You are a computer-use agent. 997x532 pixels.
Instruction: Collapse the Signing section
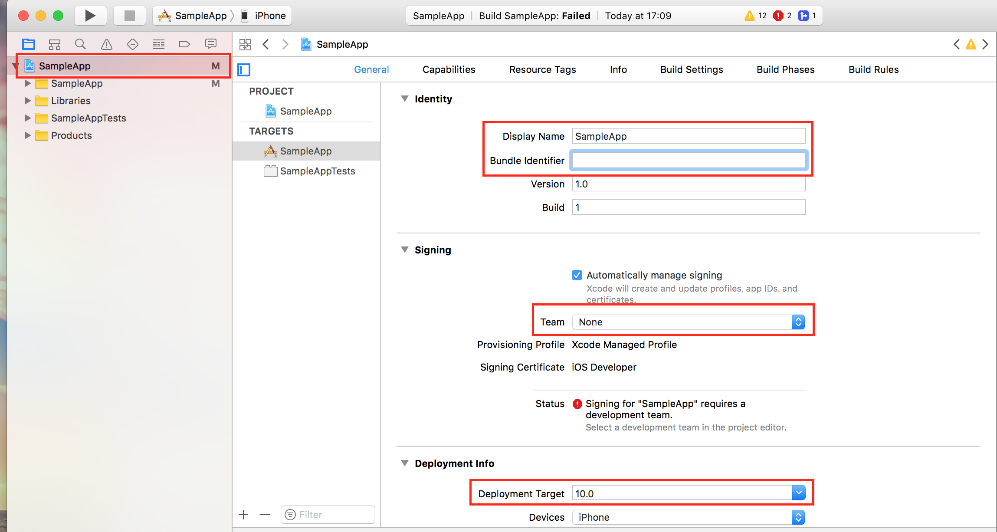tap(405, 250)
